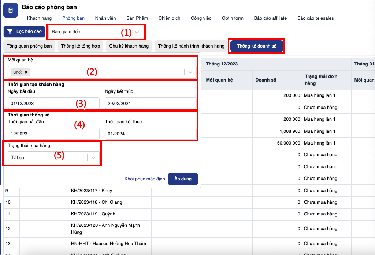
Task: Click the Lọc báo cáo filter button
Action: (24, 32)
